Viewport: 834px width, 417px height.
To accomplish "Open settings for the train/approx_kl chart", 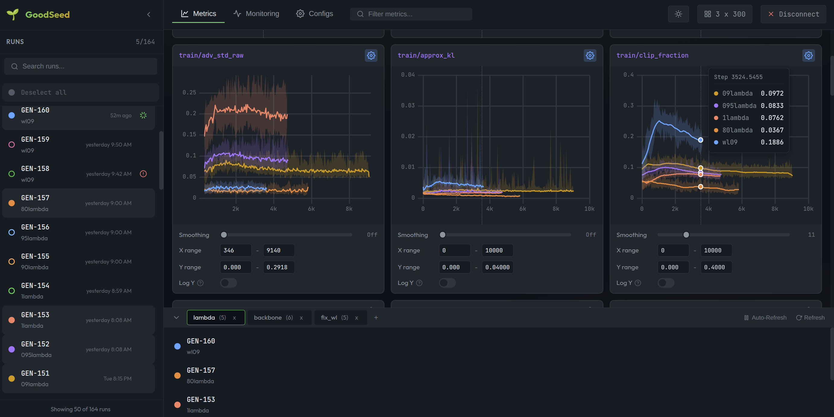I will tap(590, 55).
